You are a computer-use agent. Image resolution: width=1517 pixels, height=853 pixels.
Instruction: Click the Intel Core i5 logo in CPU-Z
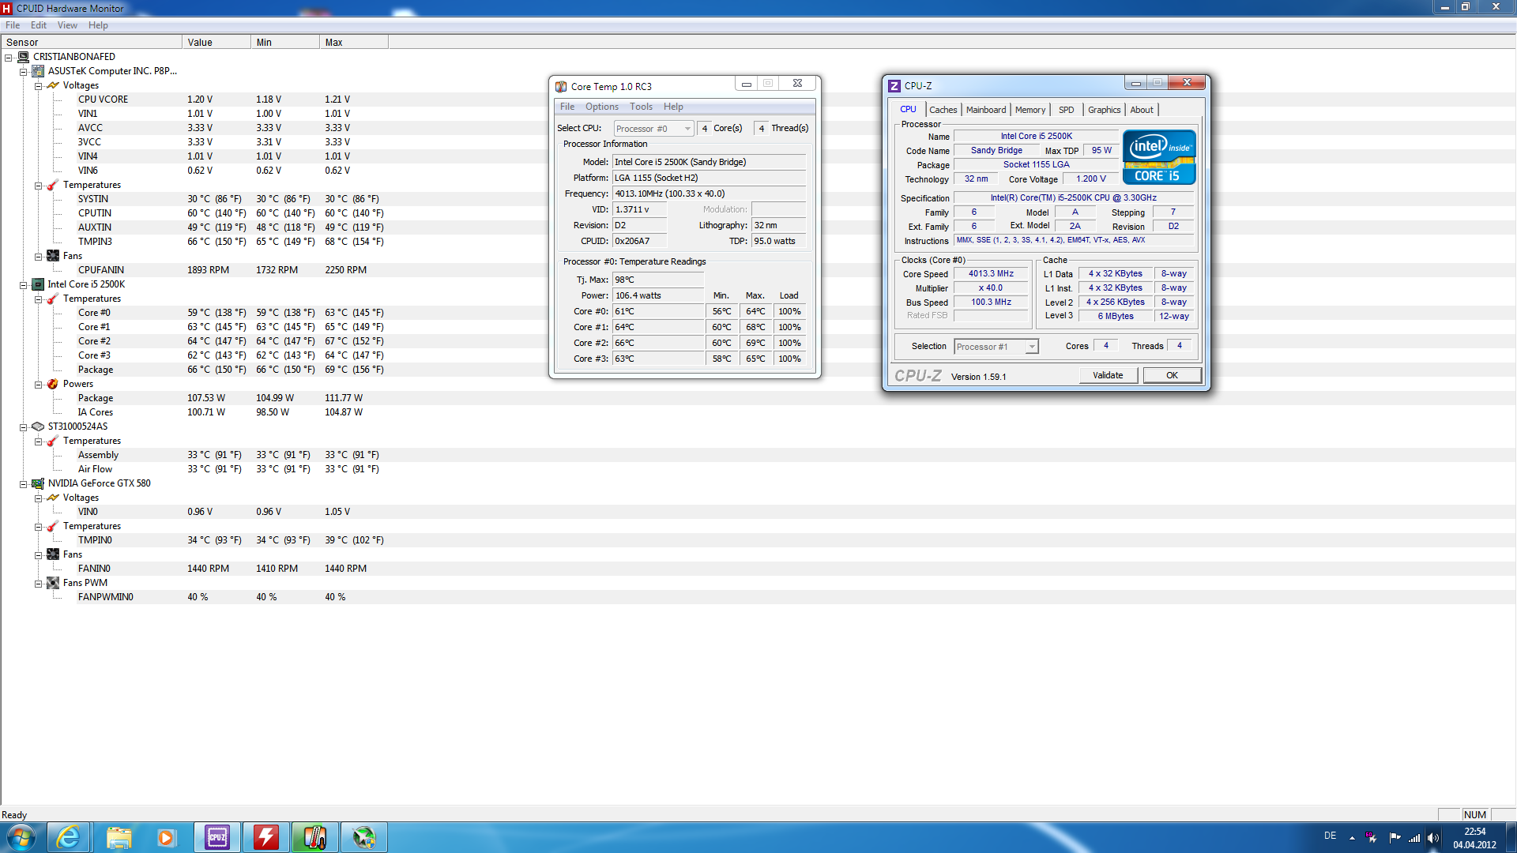point(1159,157)
